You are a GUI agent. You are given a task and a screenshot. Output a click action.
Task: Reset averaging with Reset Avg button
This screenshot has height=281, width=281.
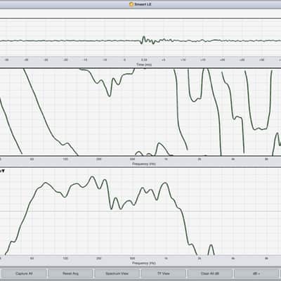point(70,273)
